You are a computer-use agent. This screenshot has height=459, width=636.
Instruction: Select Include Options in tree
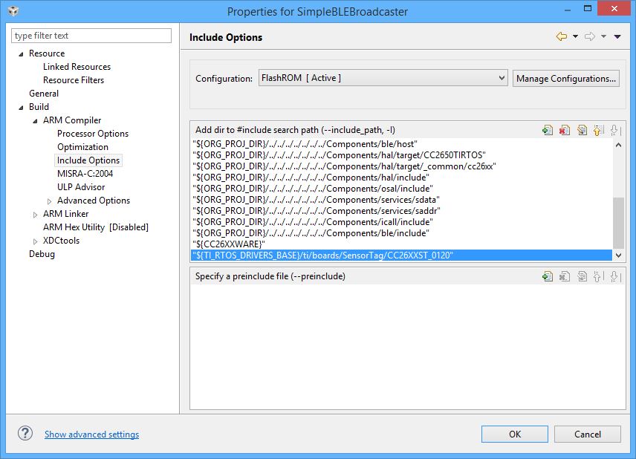point(88,160)
